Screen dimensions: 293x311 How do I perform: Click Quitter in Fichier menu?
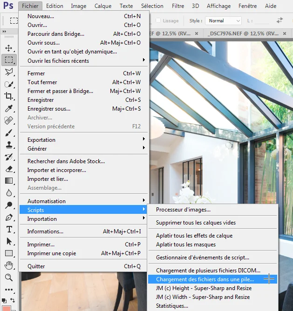83,266
